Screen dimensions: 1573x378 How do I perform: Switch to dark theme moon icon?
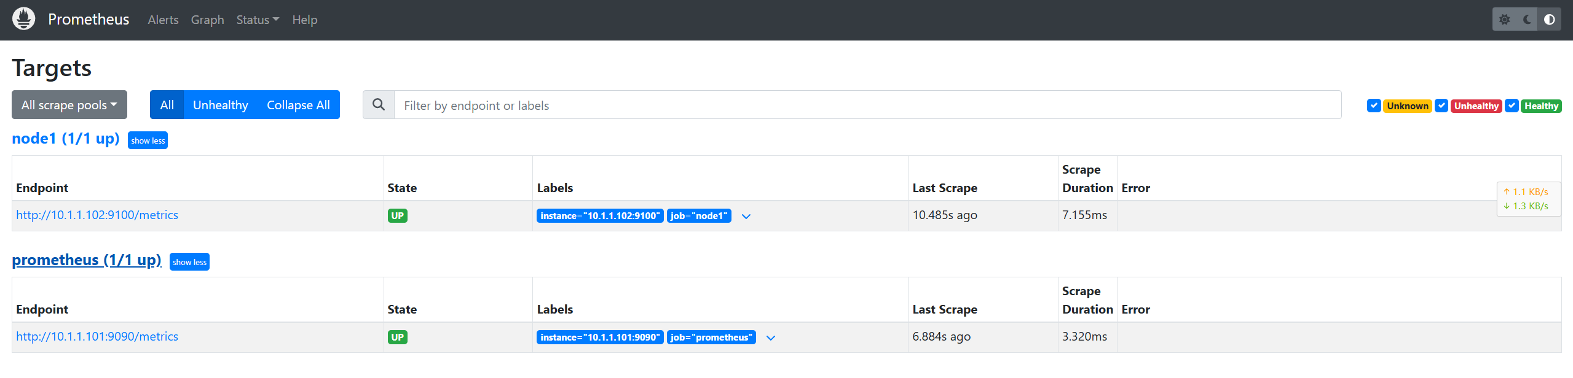[1527, 20]
